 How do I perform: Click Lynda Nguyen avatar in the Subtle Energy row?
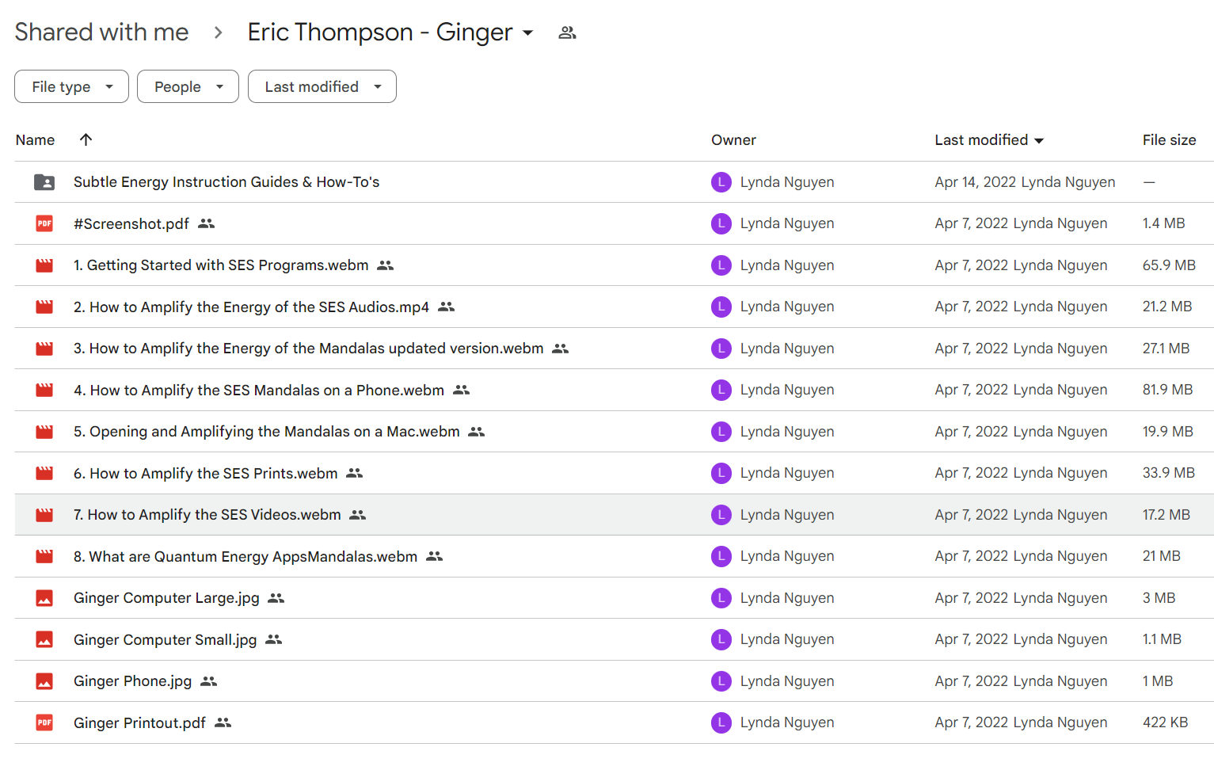[721, 182]
